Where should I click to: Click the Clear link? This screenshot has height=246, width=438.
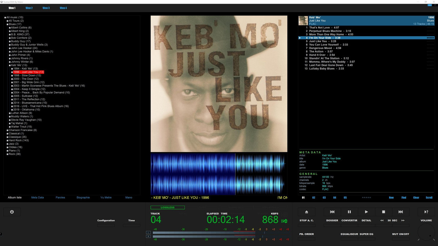(416, 197)
